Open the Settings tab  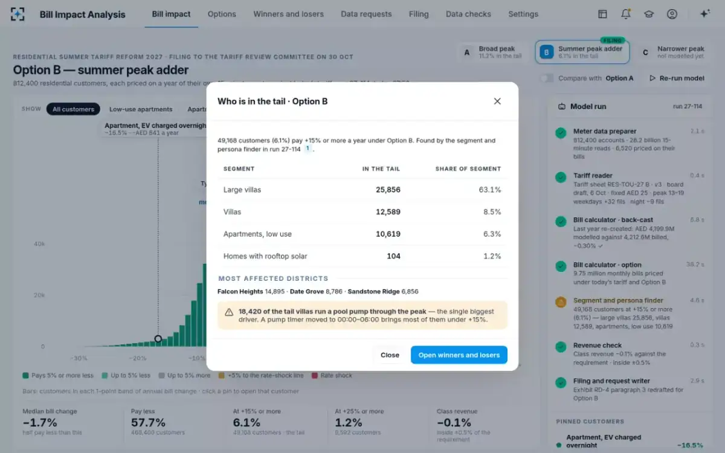(523, 14)
